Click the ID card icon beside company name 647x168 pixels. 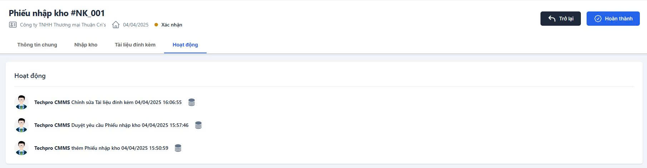tap(13, 25)
